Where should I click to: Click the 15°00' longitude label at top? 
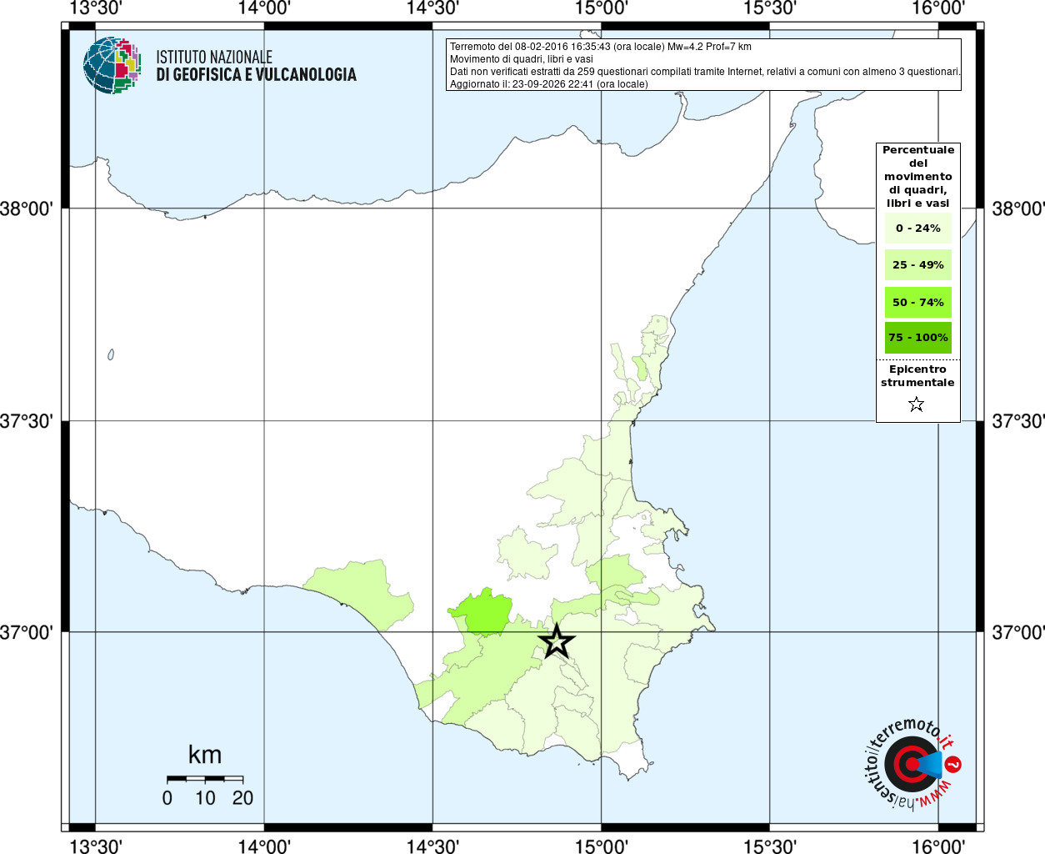tap(602, 8)
